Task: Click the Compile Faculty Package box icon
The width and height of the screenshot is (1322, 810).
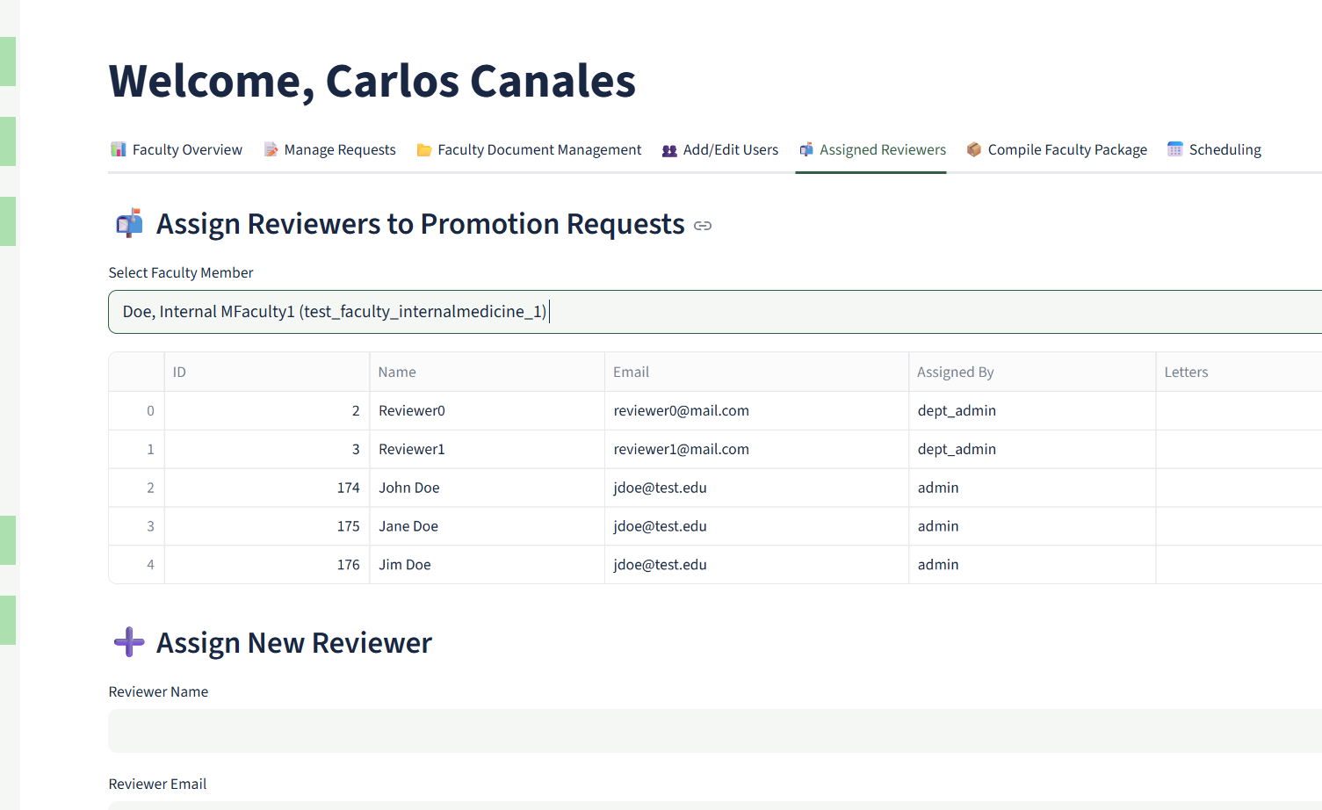Action: tap(973, 149)
